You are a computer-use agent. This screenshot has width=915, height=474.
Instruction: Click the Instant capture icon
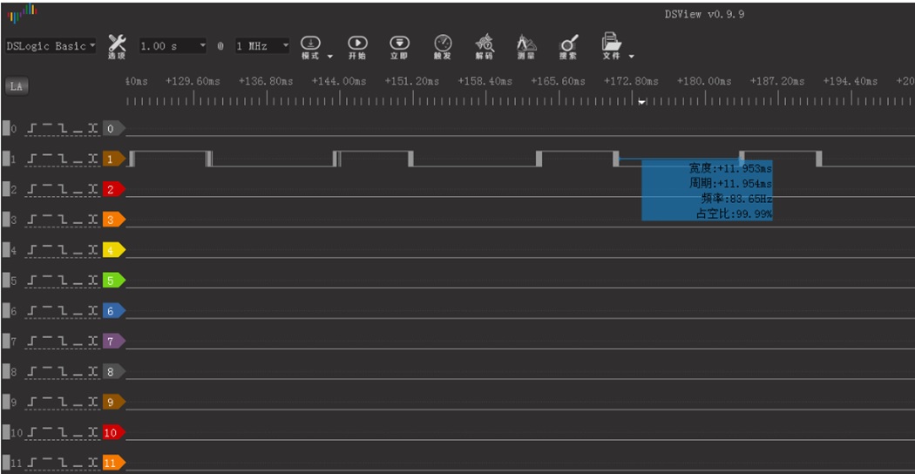[x=399, y=45]
